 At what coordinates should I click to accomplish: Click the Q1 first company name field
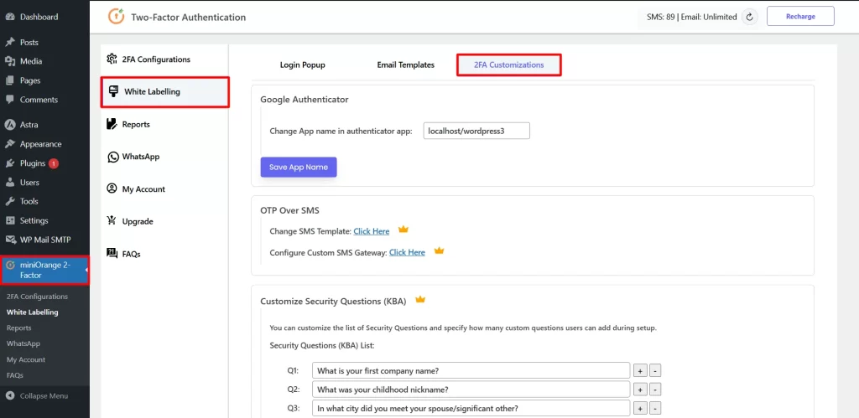471,370
